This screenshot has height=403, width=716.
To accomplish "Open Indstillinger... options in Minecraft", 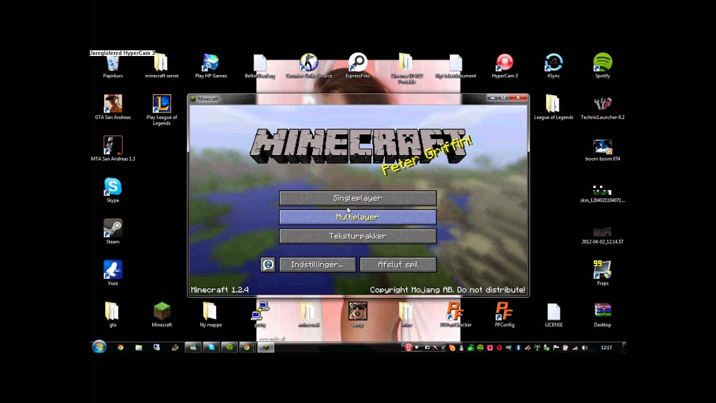I will [x=317, y=265].
